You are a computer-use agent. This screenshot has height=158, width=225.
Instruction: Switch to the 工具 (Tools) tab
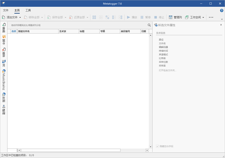[x=28, y=10]
